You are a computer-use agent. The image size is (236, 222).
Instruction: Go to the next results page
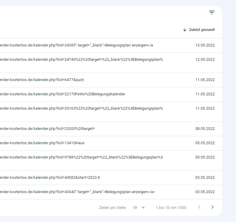point(212,207)
